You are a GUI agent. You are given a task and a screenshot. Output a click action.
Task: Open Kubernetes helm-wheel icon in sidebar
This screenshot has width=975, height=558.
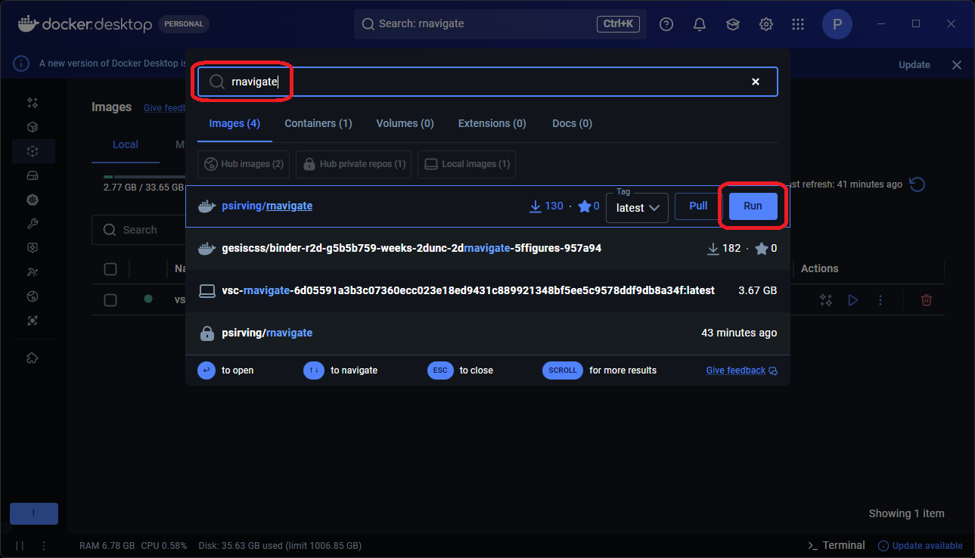coord(33,200)
